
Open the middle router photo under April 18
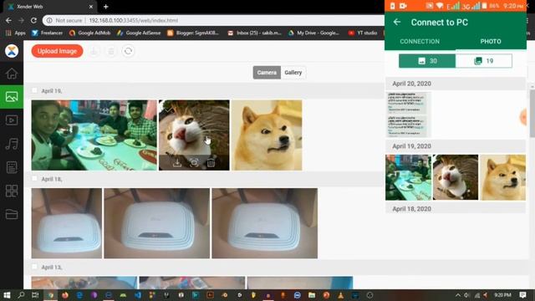click(157, 223)
